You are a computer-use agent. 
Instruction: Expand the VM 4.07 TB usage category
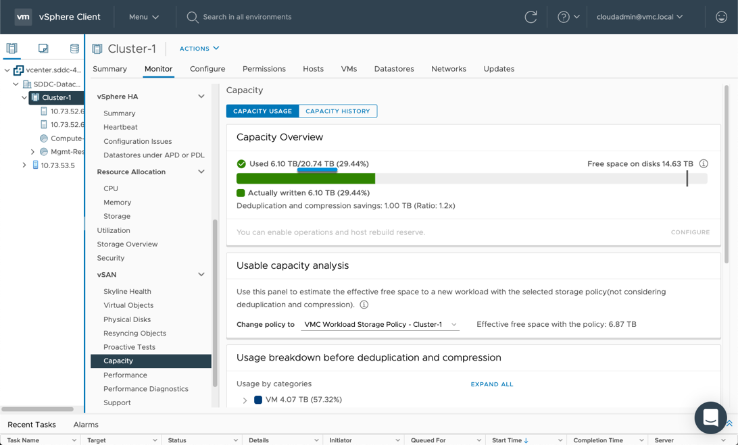pyautogui.click(x=245, y=400)
